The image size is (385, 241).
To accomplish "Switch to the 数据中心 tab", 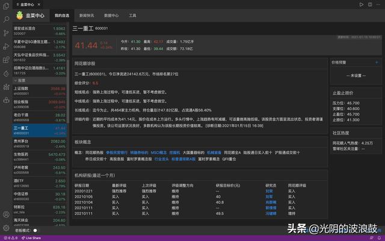I will 111,16.
